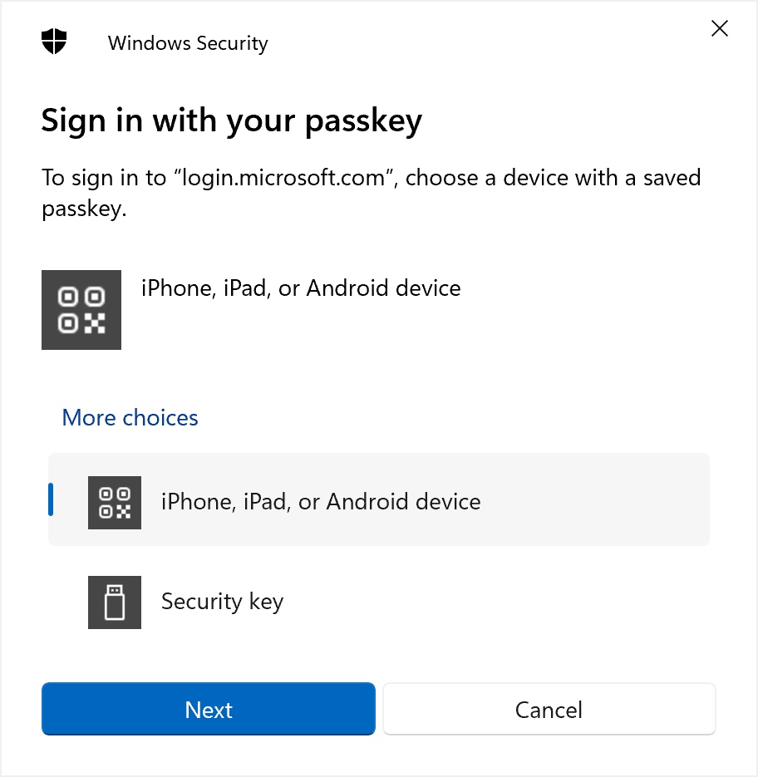Click empty space in the Security key row
Image resolution: width=758 pixels, height=777 pixels.
point(499,602)
